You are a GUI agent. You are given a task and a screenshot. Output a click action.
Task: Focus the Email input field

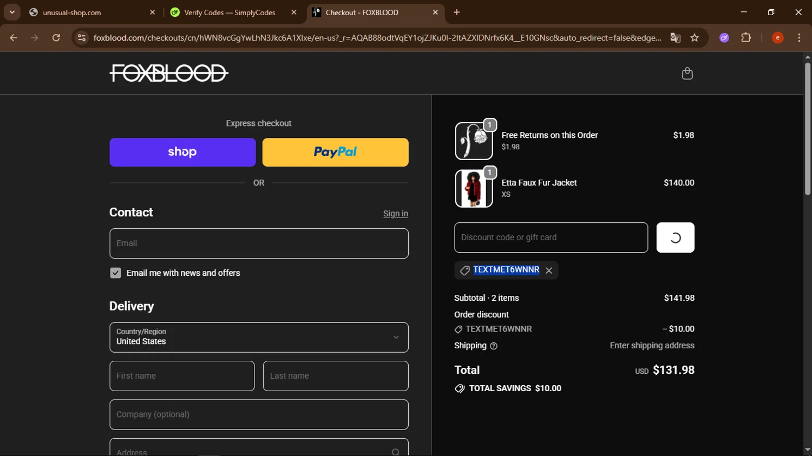click(259, 243)
